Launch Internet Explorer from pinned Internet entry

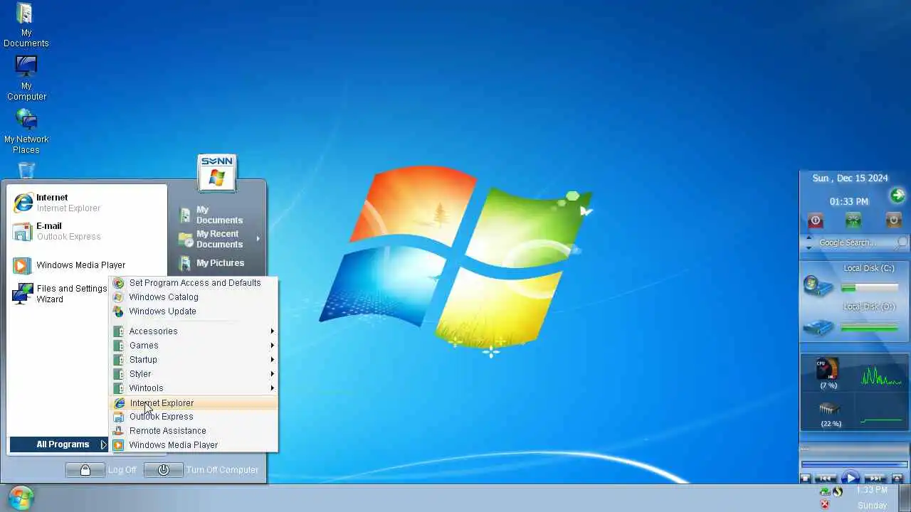(85, 203)
